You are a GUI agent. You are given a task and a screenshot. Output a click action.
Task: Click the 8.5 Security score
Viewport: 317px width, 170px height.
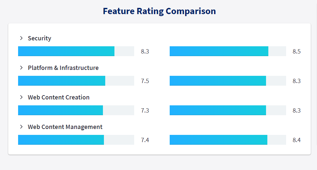click(x=297, y=52)
